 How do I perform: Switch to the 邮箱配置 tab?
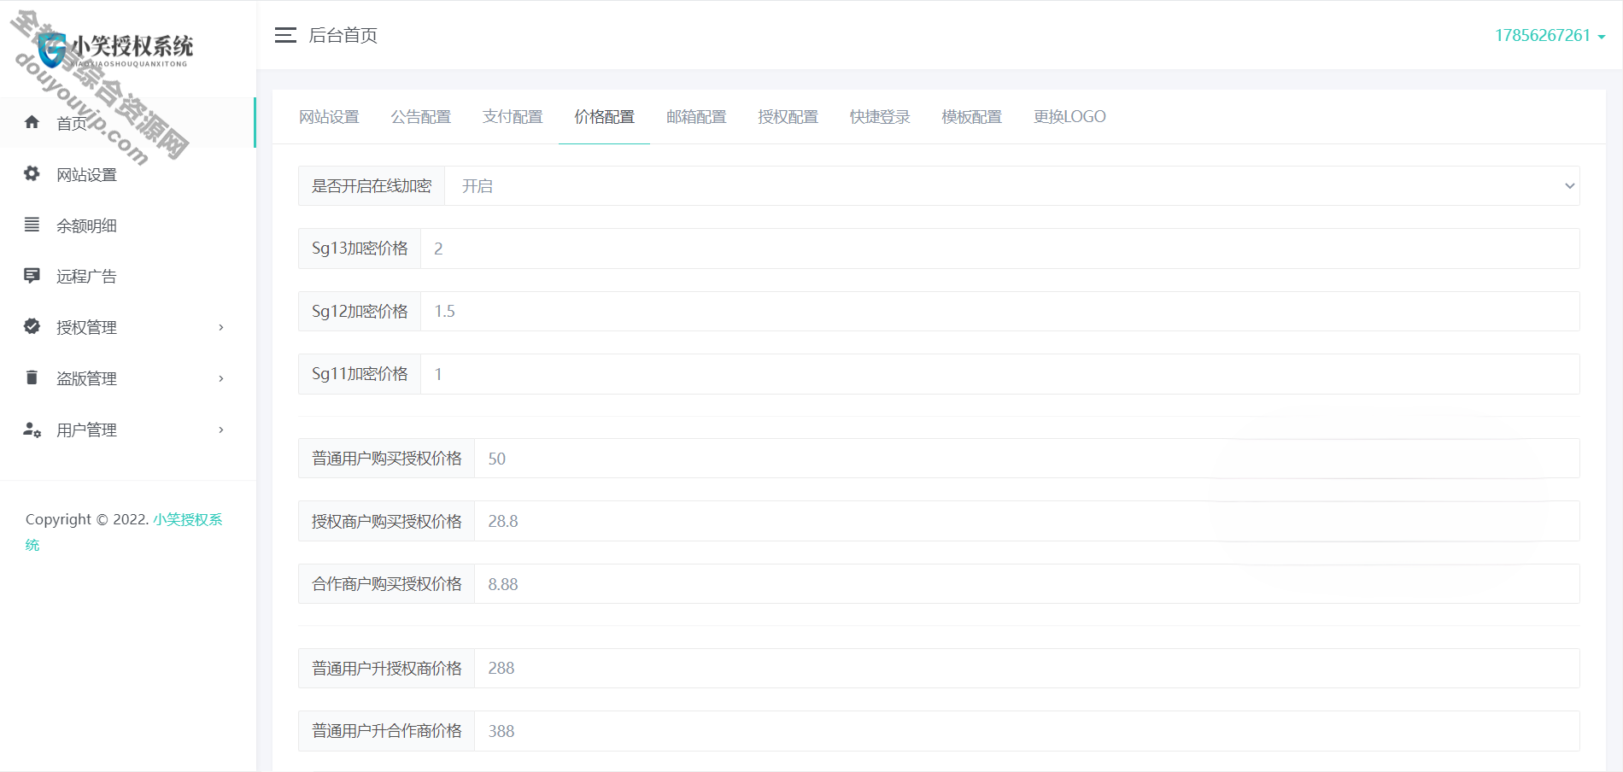[696, 117]
